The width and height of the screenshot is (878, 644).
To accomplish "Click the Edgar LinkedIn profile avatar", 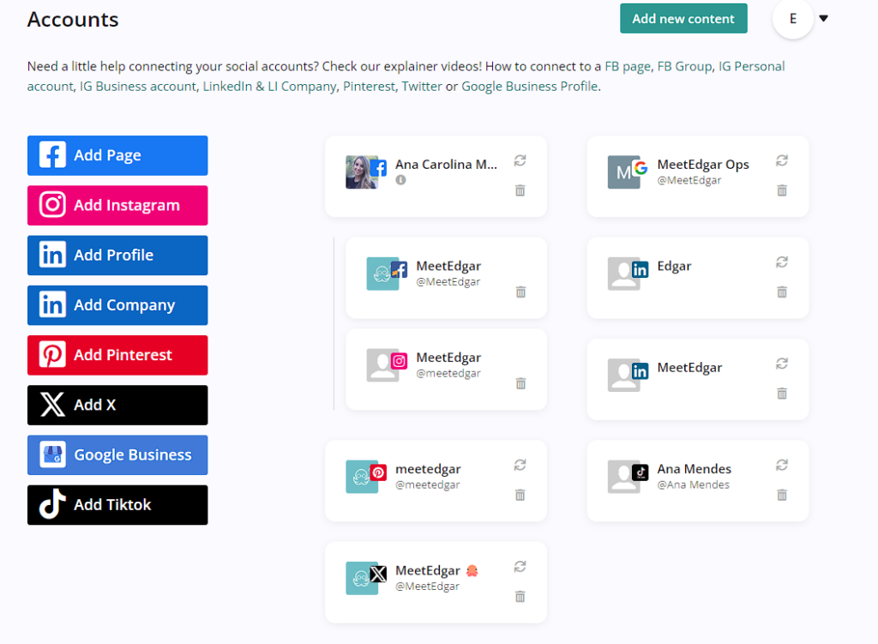I will (x=624, y=274).
